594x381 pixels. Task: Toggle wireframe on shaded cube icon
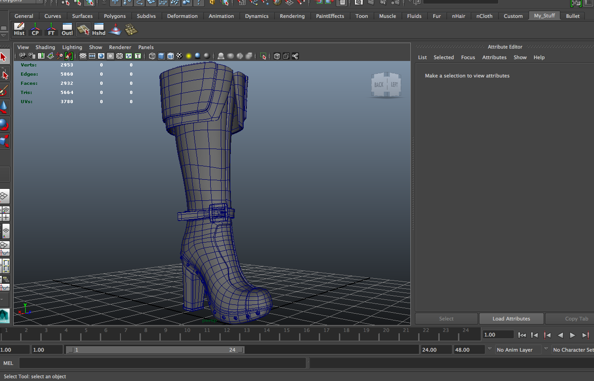[170, 56]
